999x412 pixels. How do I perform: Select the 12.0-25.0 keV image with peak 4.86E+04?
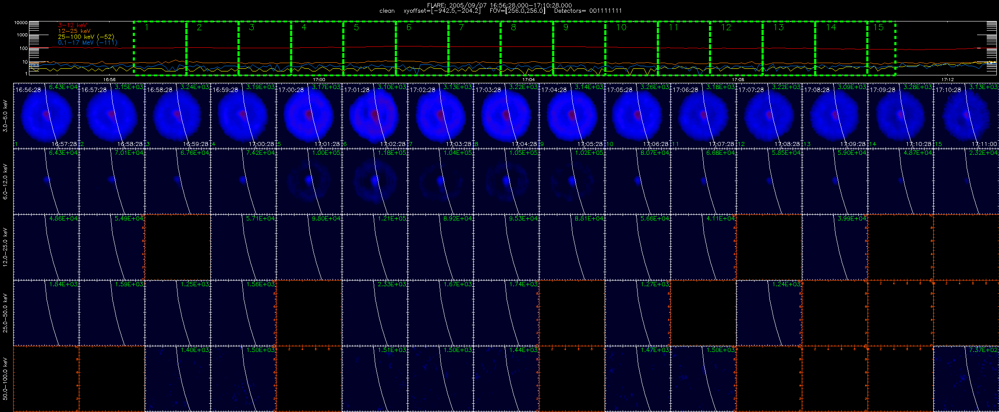[x=46, y=247]
